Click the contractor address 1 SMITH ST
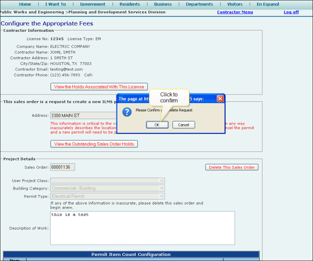Viewport: 313px width, 261px height. (61, 58)
